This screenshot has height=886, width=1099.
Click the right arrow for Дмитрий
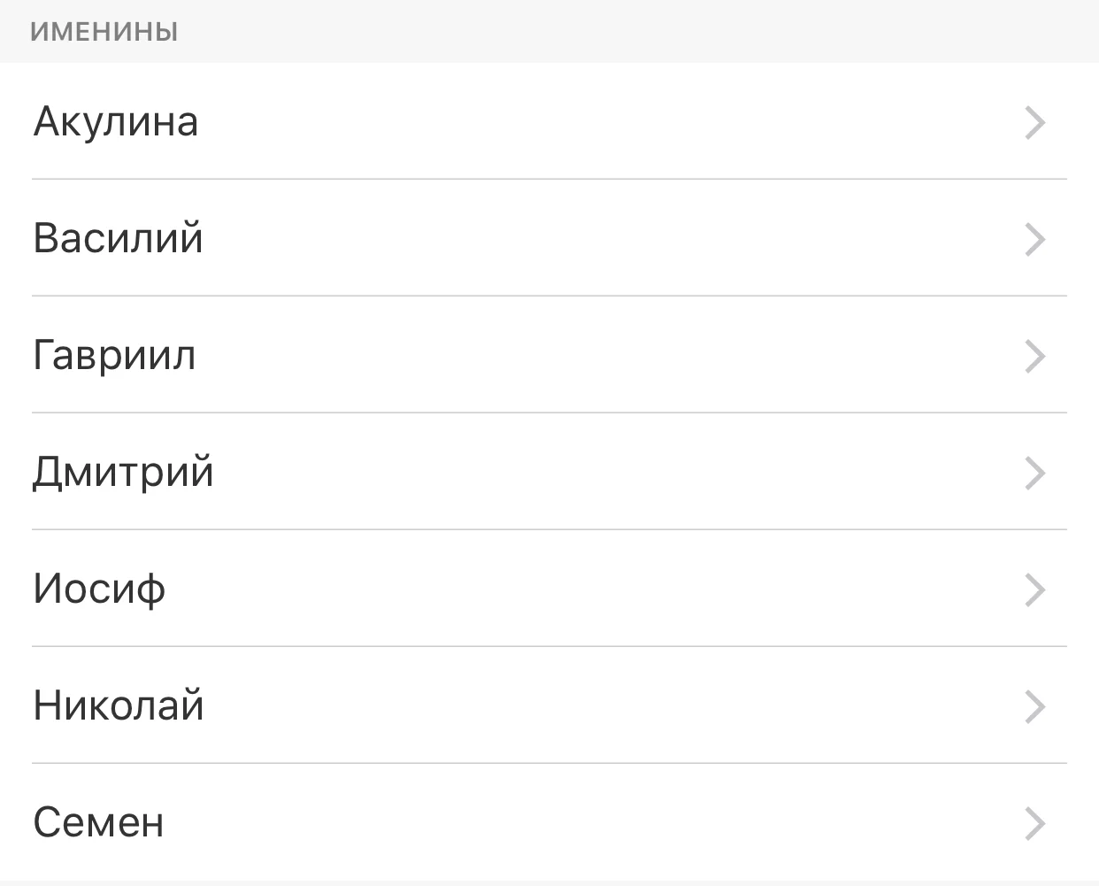click(x=1034, y=474)
